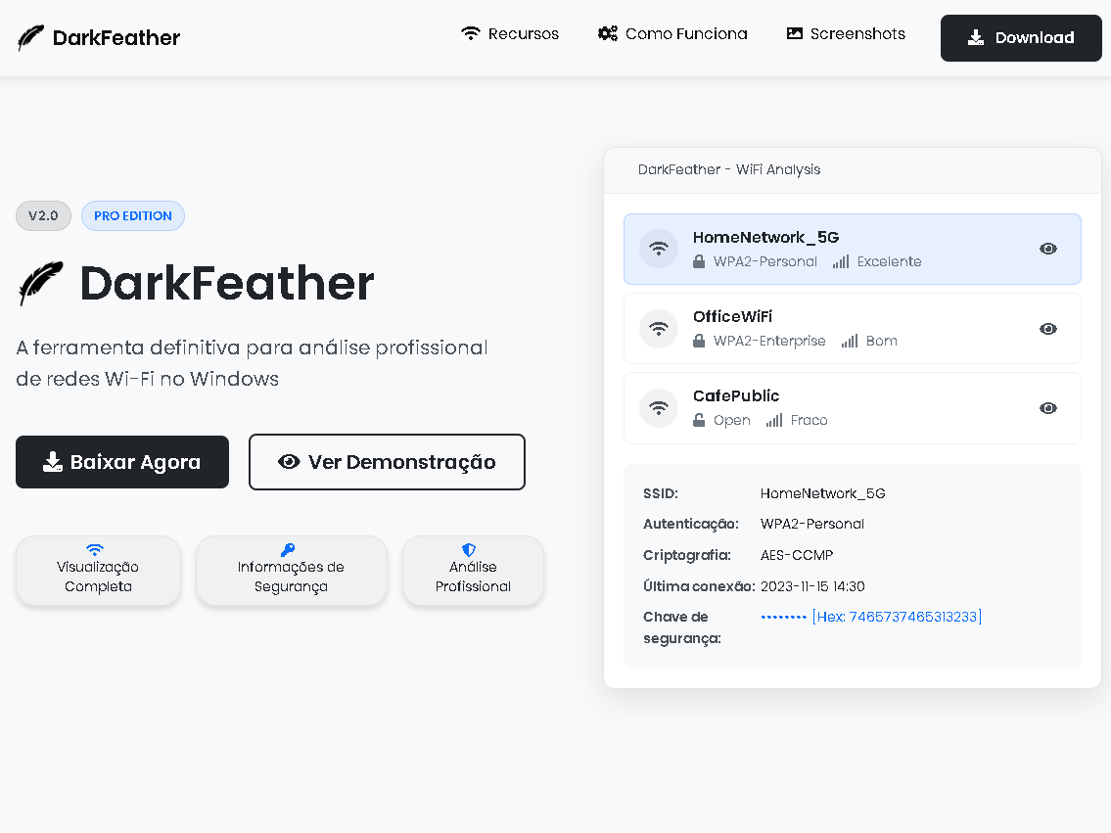
Task: Click the Baixar Agora button
Action: click(x=122, y=462)
